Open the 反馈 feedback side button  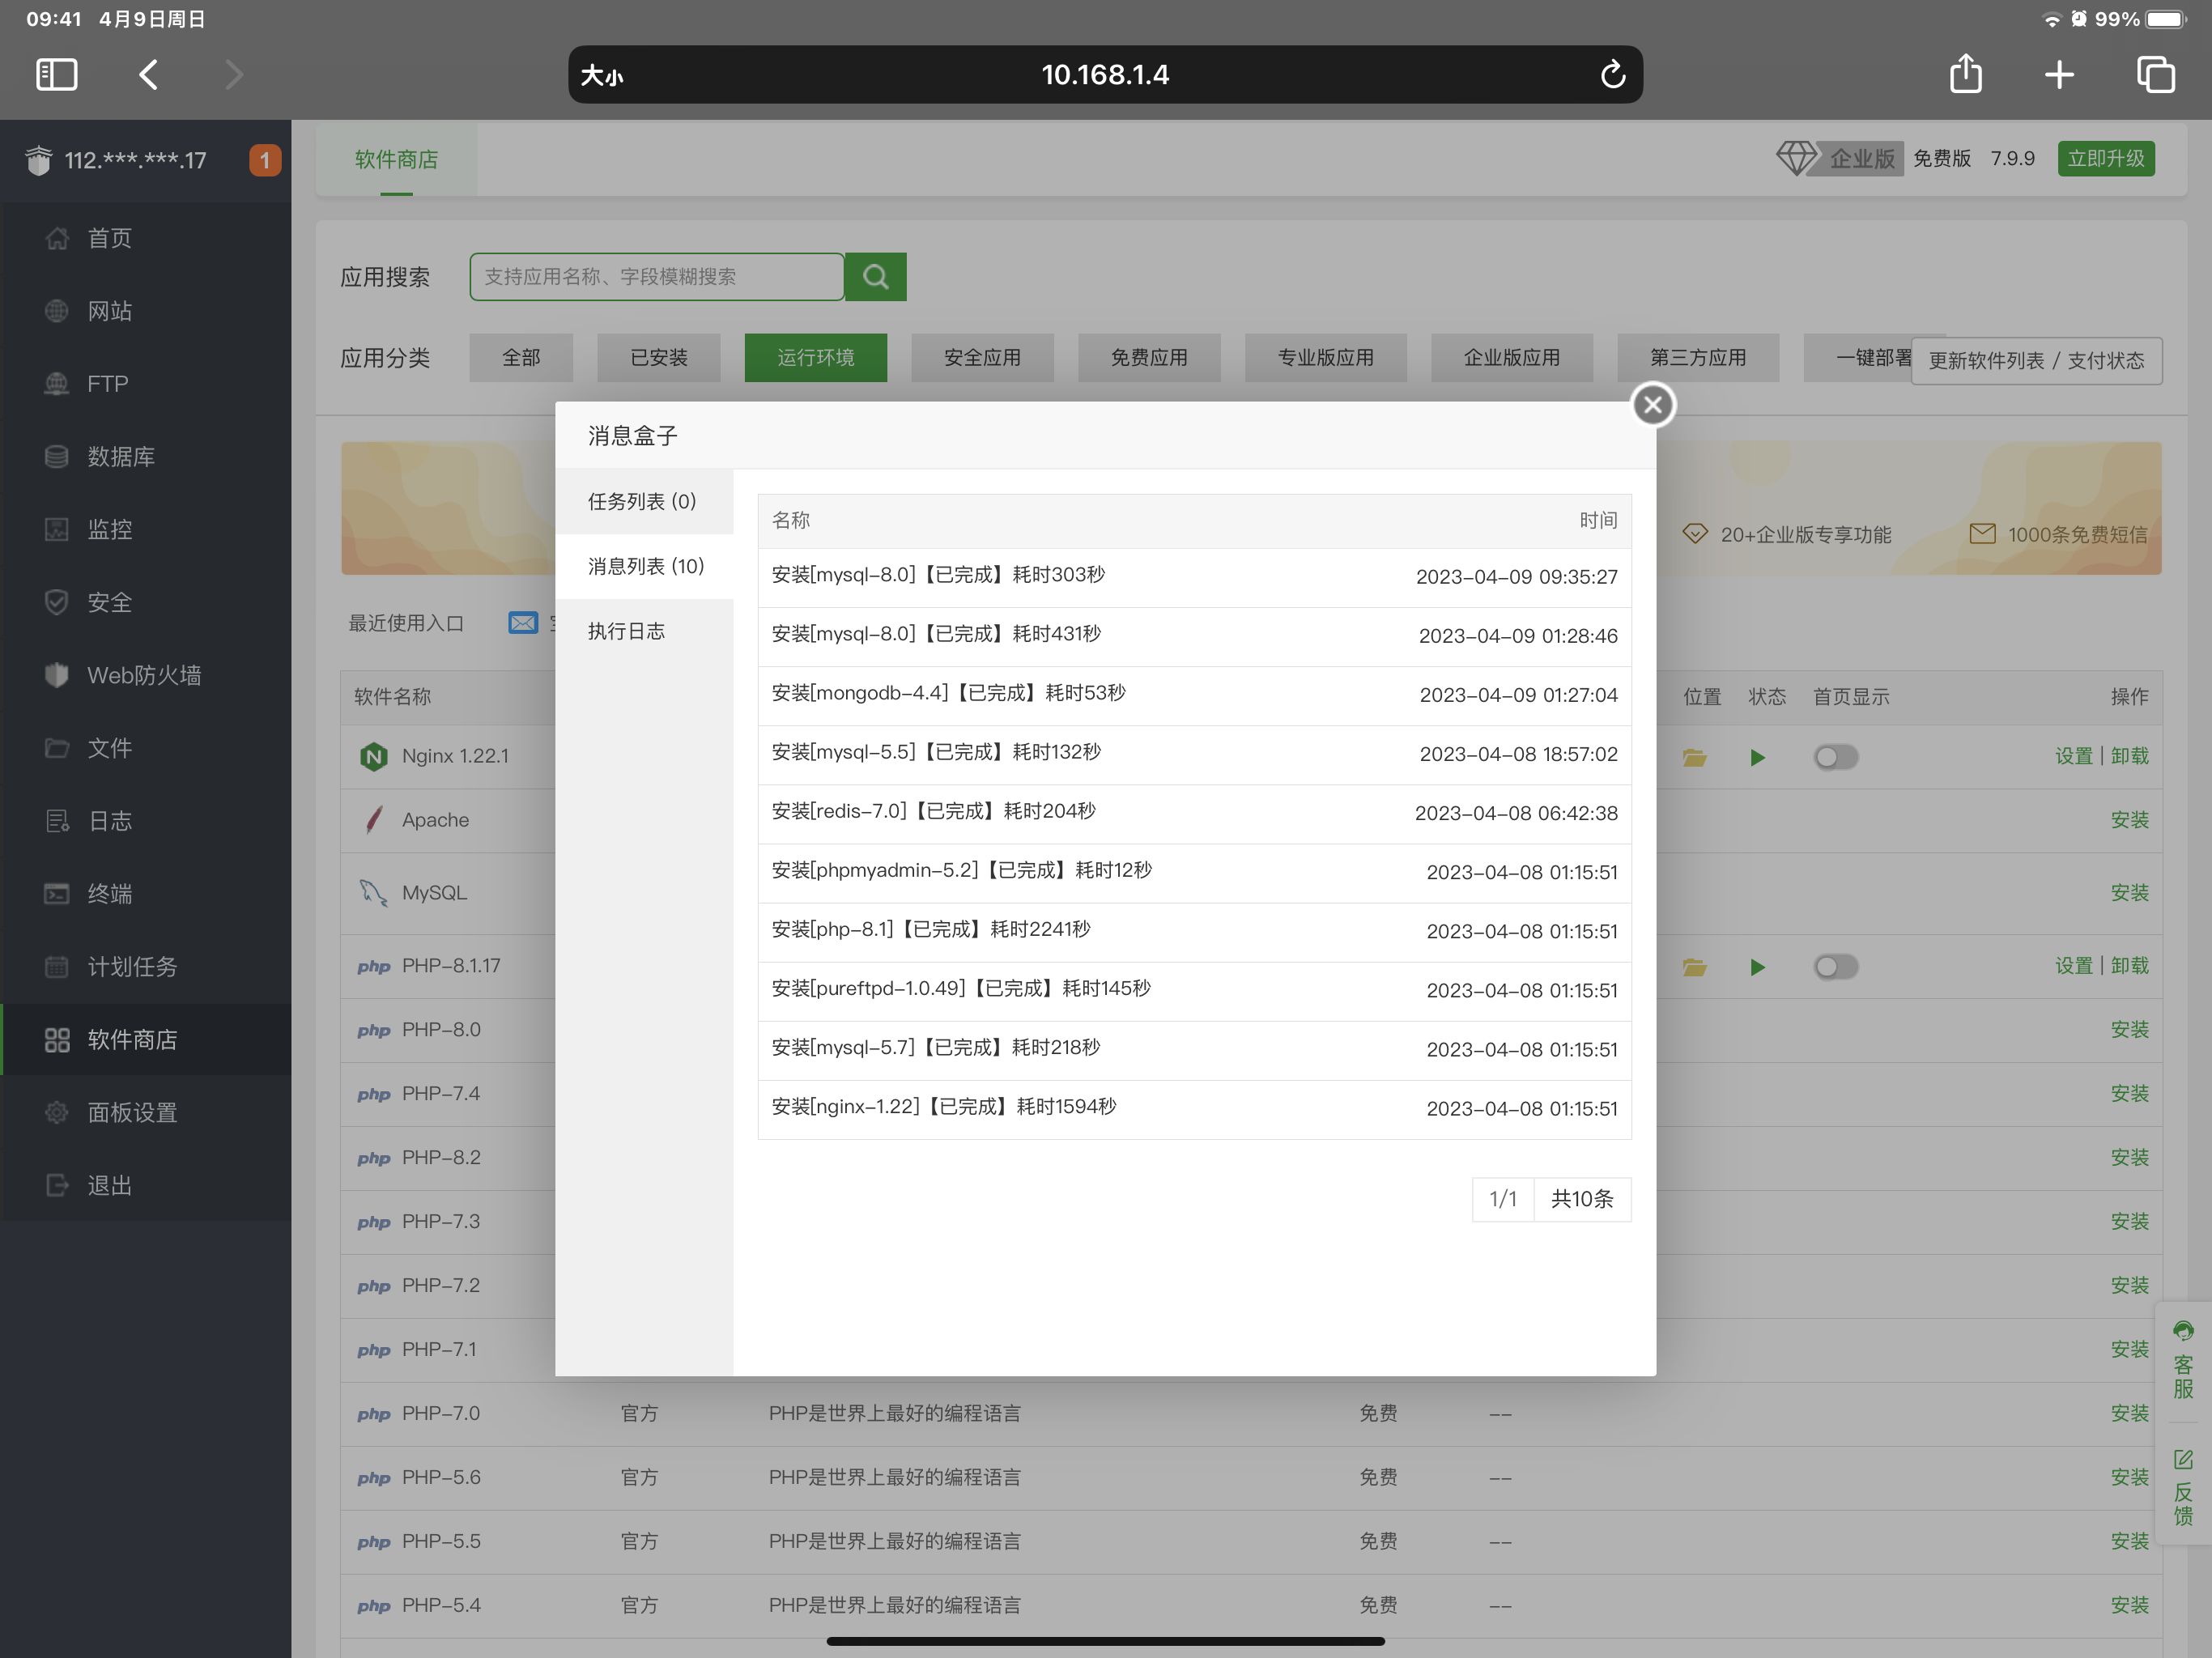[x=2183, y=1488]
